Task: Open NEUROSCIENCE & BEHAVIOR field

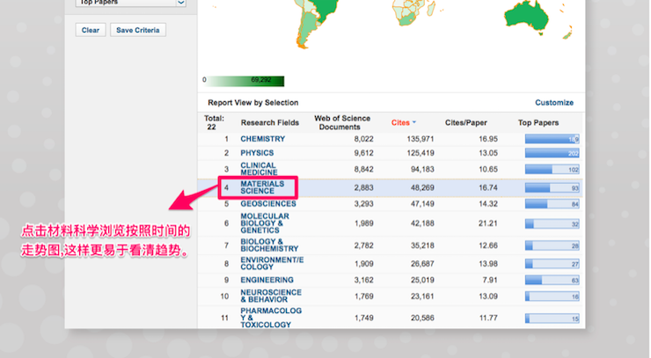Action: point(271,296)
